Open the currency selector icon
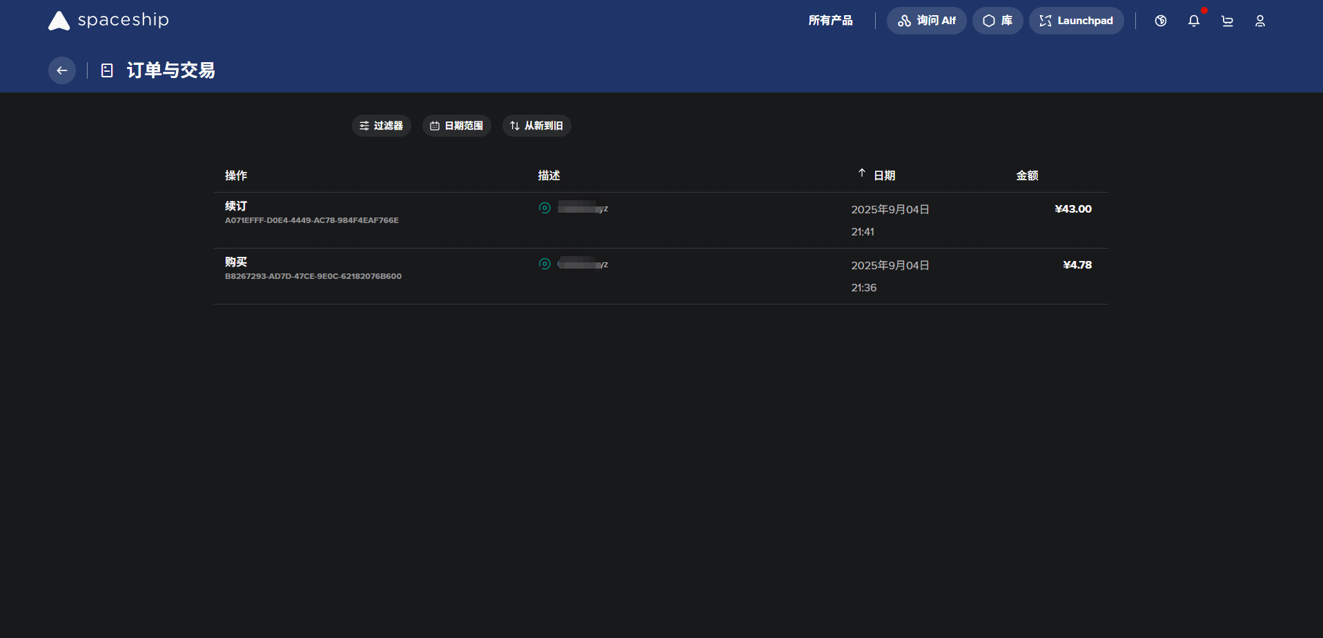This screenshot has height=638, width=1323. pyautogui.click(x=1160, y=21)
